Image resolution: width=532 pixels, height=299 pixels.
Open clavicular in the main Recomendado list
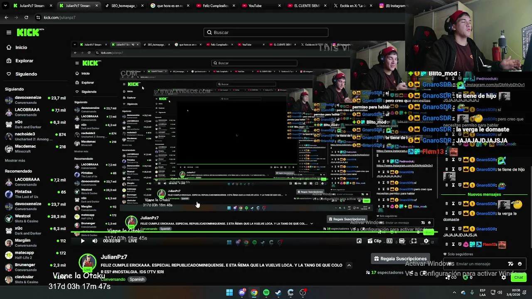pos(35,279)
